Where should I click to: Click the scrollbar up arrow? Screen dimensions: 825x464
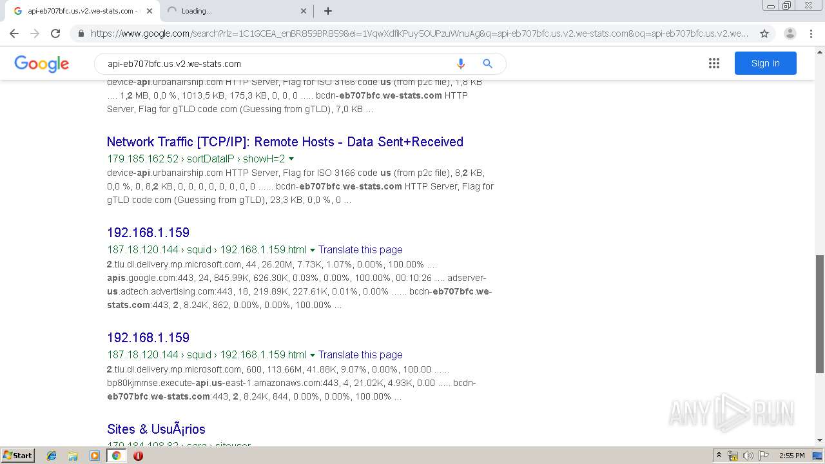[x=820, y=52]
